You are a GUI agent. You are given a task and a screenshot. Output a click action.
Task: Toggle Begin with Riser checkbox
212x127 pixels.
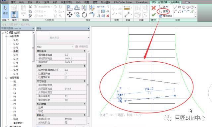(66, 74)
